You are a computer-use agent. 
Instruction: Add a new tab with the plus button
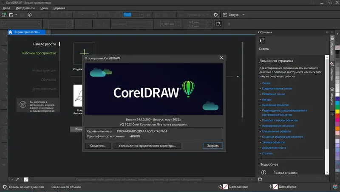coord(48,32)
